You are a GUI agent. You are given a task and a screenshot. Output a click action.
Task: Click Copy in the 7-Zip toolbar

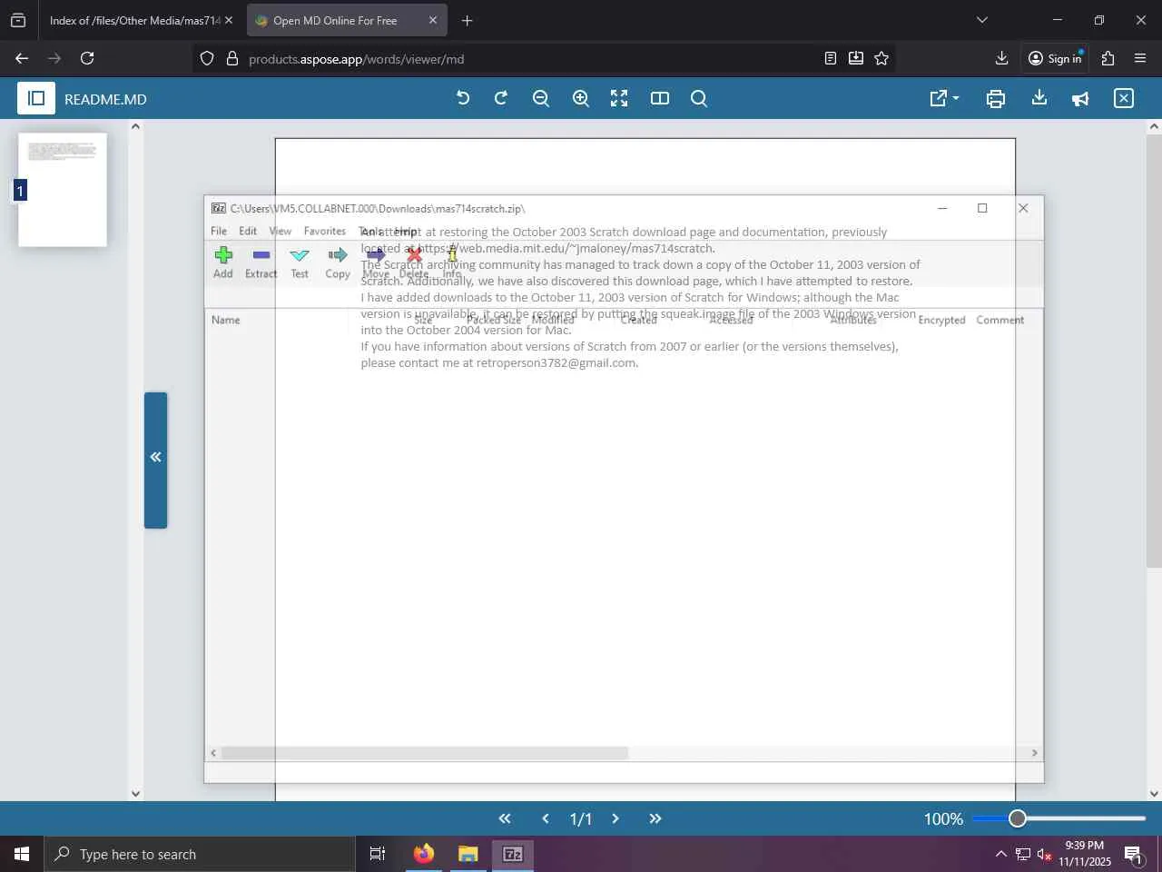[x=338, y=263]
